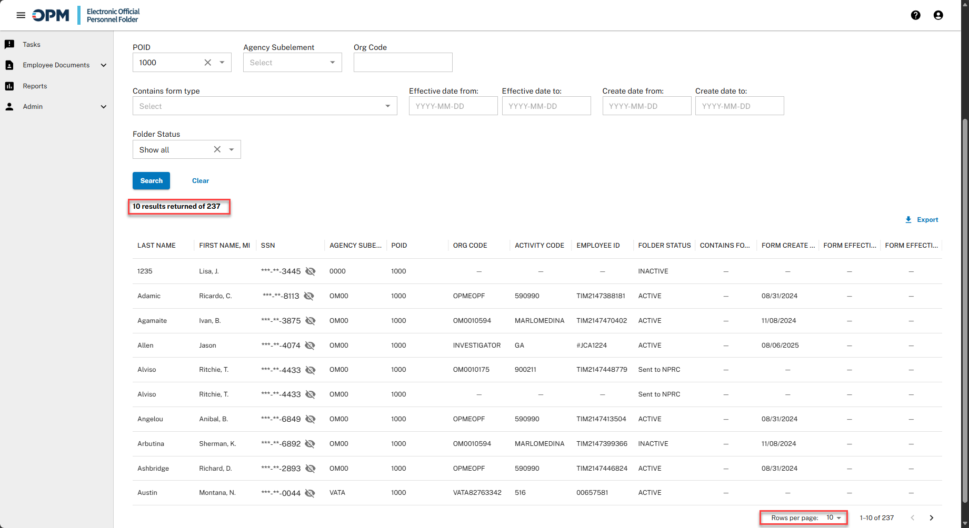Click the Clear link

(x=201, y=181)
